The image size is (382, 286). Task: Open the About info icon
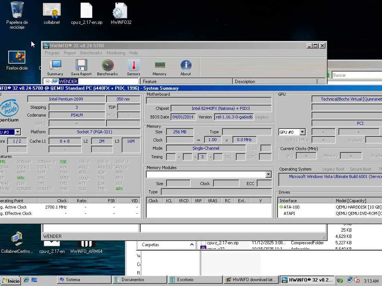click(x=185, y=67)
